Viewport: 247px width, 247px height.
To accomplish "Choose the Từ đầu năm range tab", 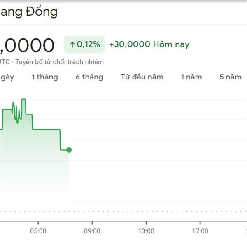I will [142, 77].
